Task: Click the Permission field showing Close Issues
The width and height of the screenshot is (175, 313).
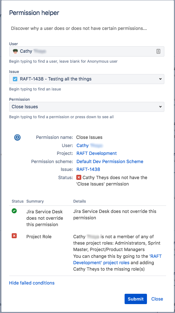Action: pyautogui.click(x=87, y=107)
